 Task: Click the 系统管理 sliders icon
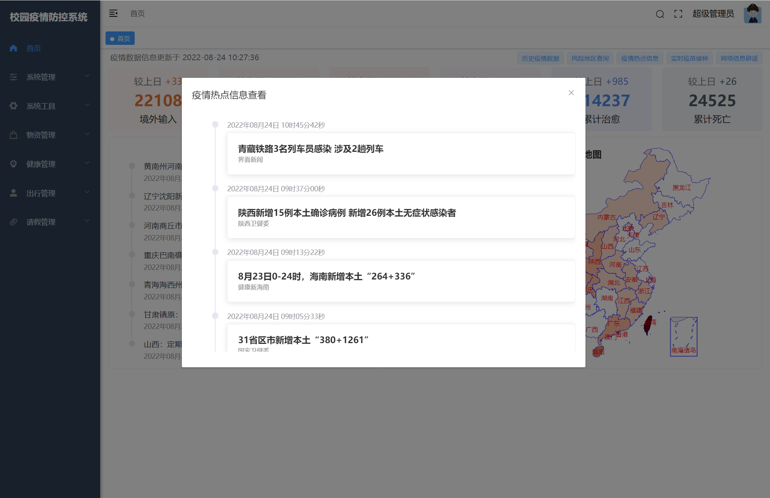click(13, 77)
